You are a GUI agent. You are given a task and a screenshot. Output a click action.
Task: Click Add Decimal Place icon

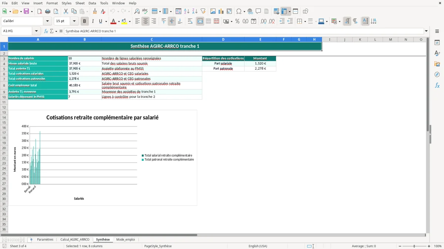(264, 21)
